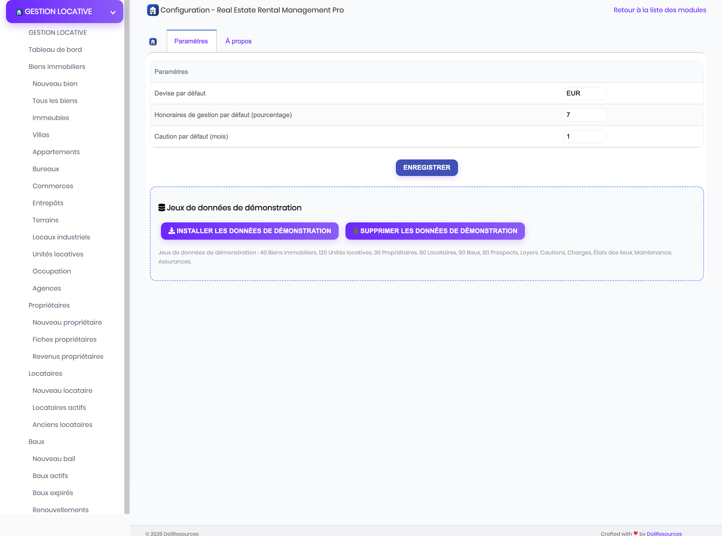Edit the Caution par défaut months field
Image resolution: width=722 pixels, height=536 pixels.
click(x=584, y=137)
